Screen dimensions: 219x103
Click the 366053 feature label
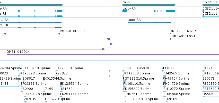point(128,68)
